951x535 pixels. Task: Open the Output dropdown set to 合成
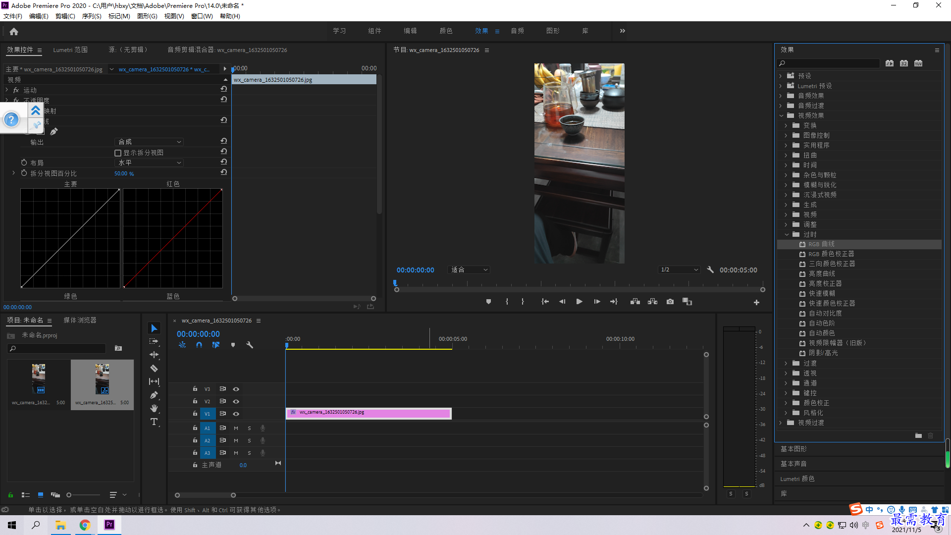tap(149, 142)
